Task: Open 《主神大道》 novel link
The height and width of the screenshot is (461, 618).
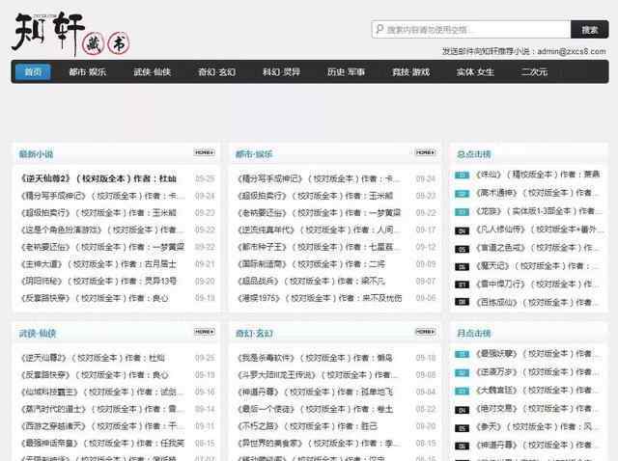Action: pos(98,263)
